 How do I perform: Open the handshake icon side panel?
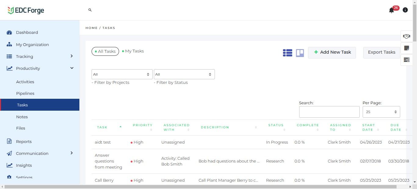(x=406, y=37)
